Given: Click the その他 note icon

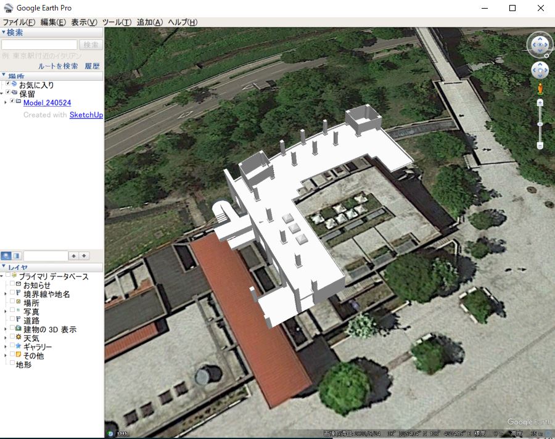Looking at the screenshot, I should [x=18, y=355].
